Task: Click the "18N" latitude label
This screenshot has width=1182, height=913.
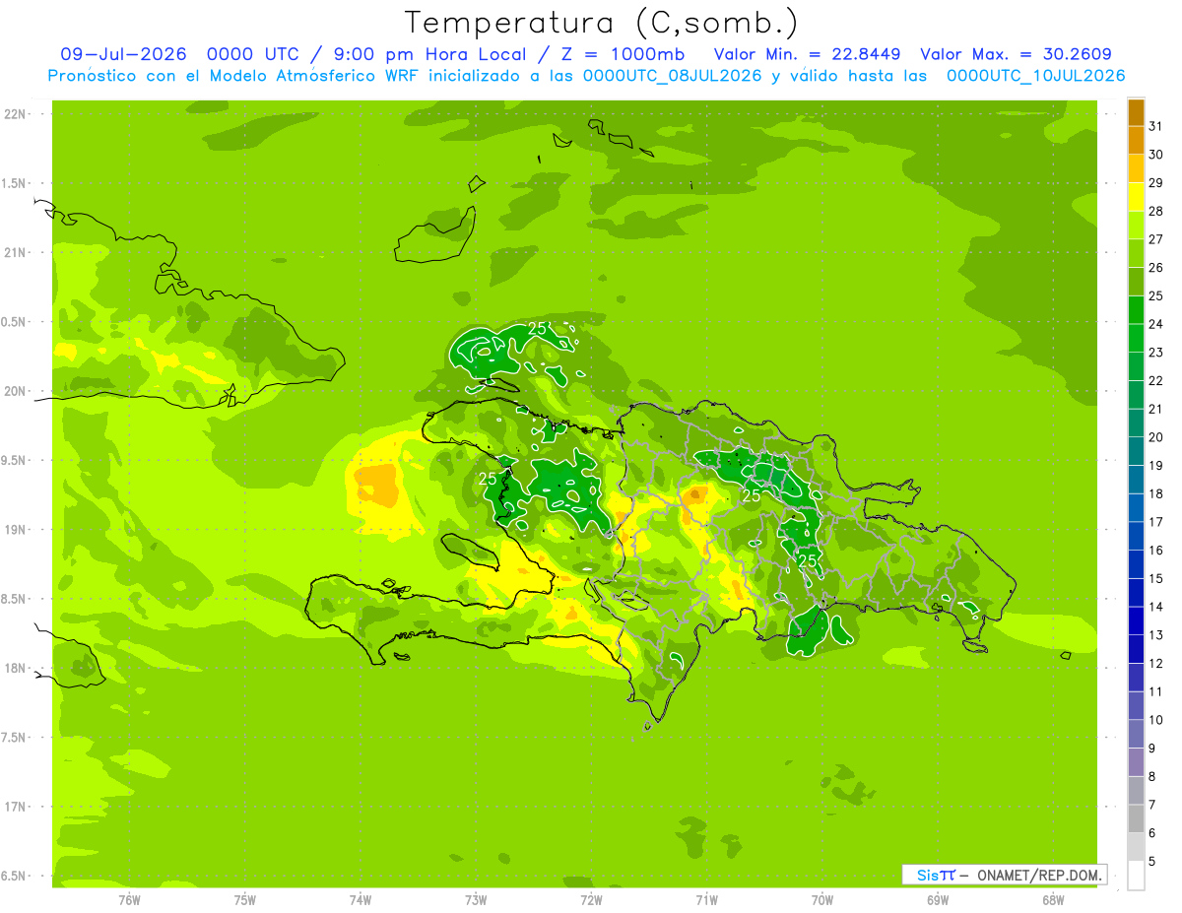Action: pos(16,668)
